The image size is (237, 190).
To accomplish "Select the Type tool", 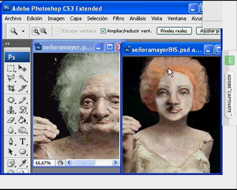I will pyautogui.click(x=23, y=141).
